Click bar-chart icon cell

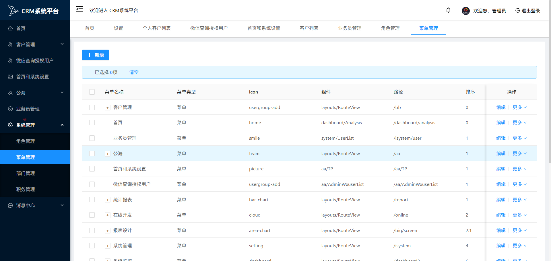(x=259, y=200)
